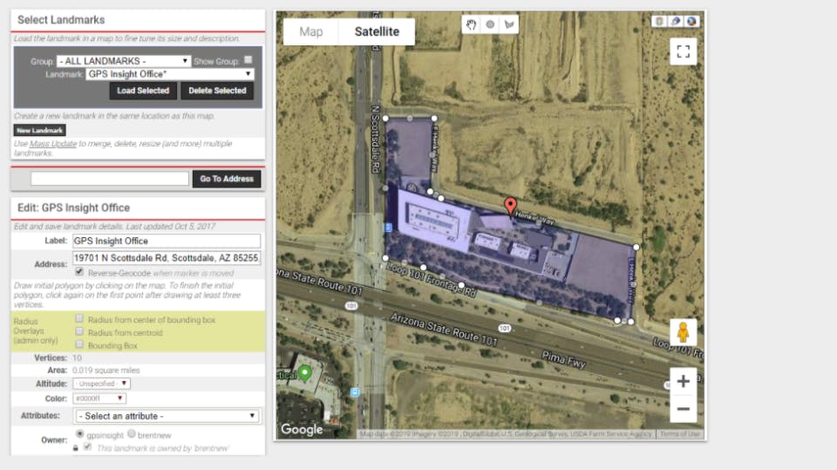Click the Google logo on the map

pyautogui.click(x=302, y=429)
